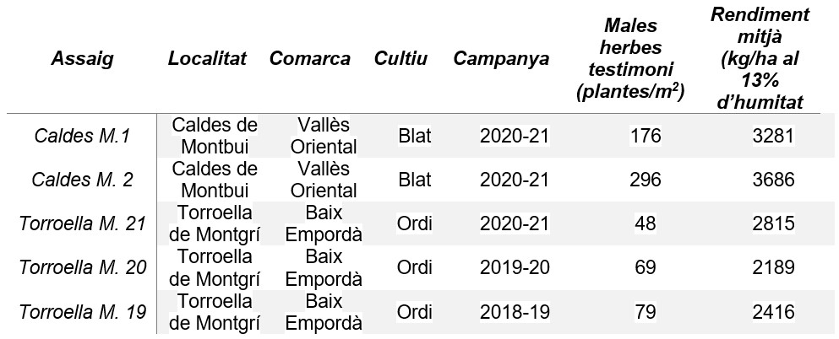This screenshot has height=339, width=839.
Task: Select the Torroella M. 19 row label
Action: coord(83,312)
